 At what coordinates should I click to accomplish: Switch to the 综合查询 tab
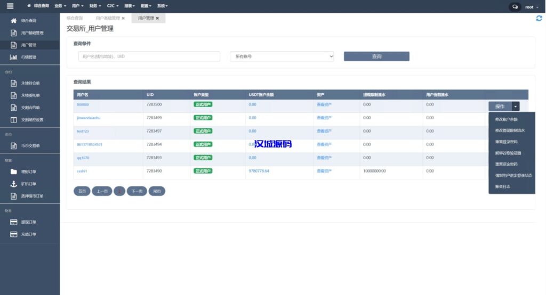(75, 18)
